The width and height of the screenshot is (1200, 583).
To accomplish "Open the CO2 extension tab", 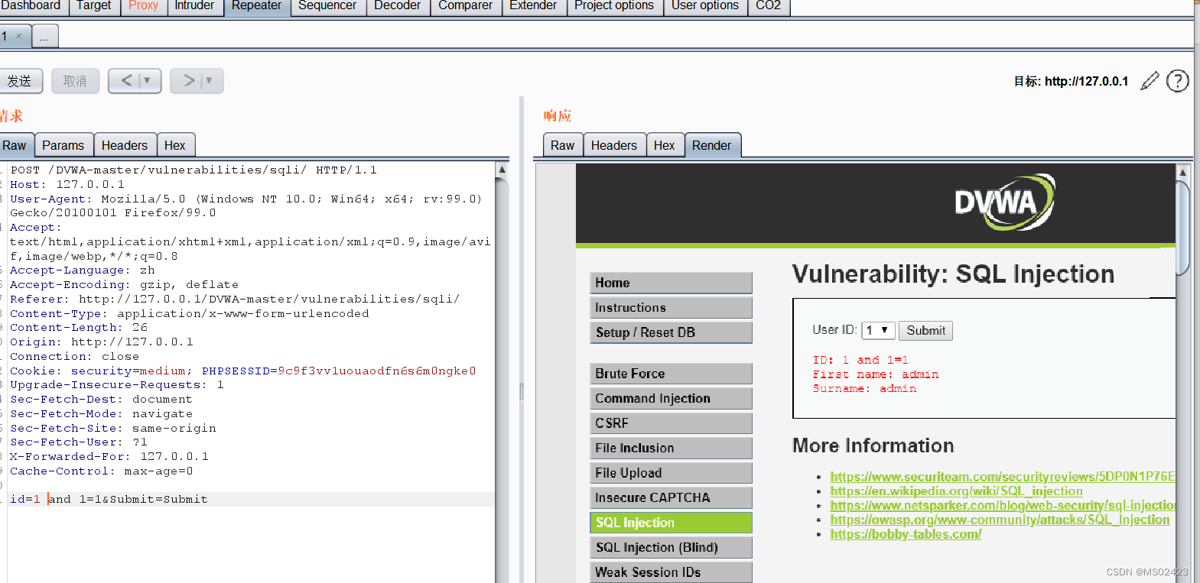I will pyautogui.click(x=768, y=6).
